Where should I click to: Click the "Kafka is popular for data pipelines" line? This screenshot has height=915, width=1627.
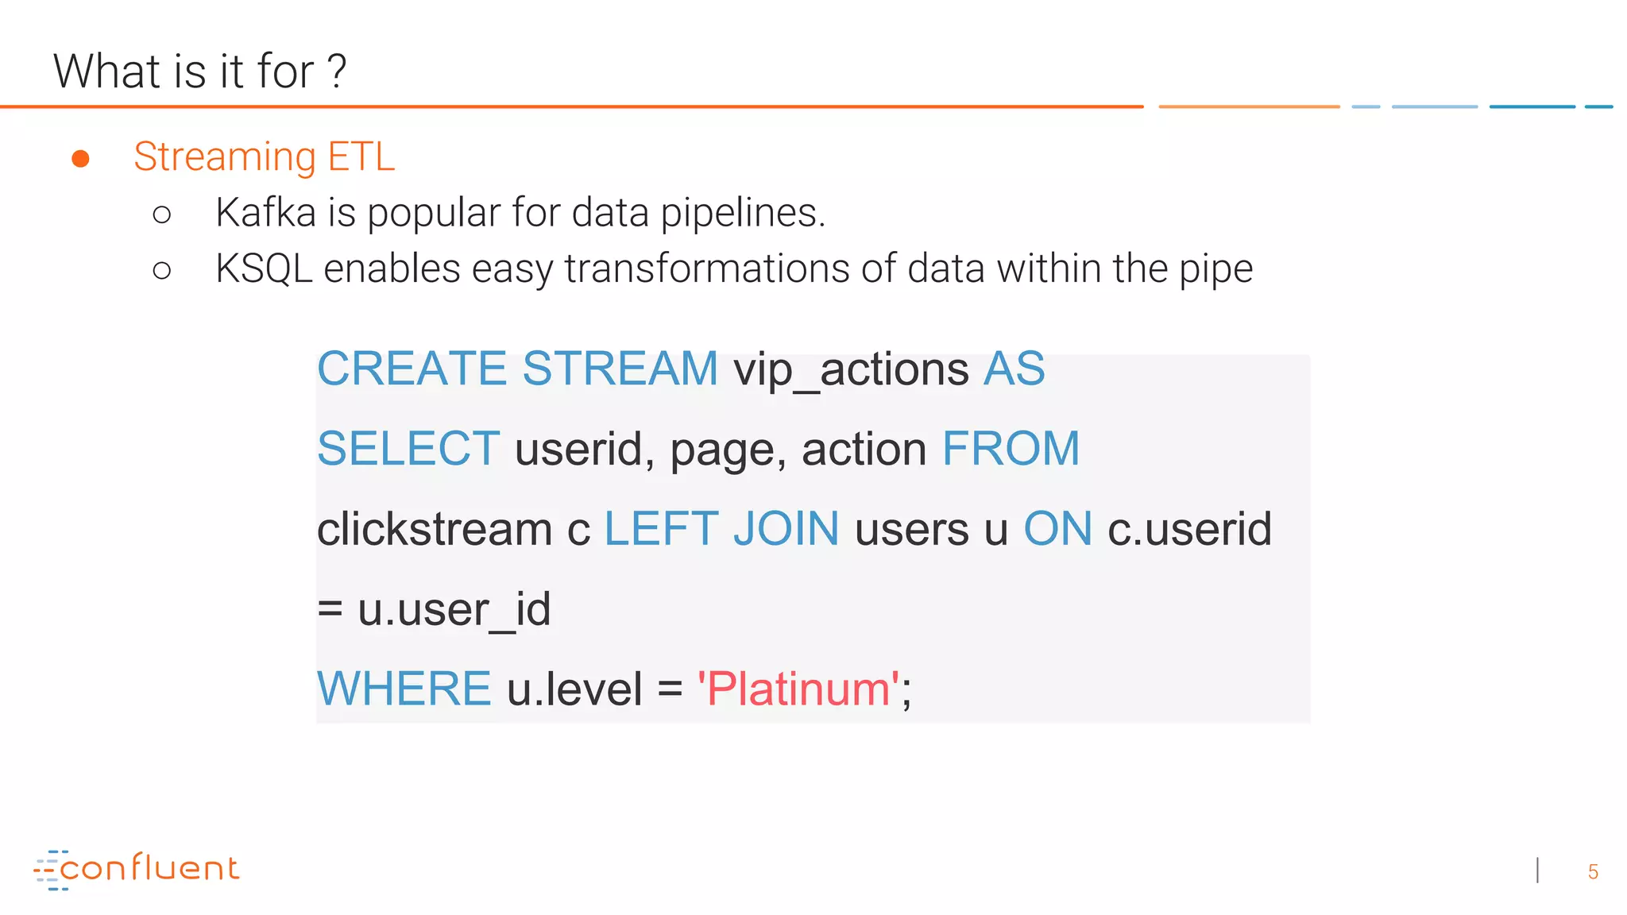pyautogui.click(x=520, y=213)
